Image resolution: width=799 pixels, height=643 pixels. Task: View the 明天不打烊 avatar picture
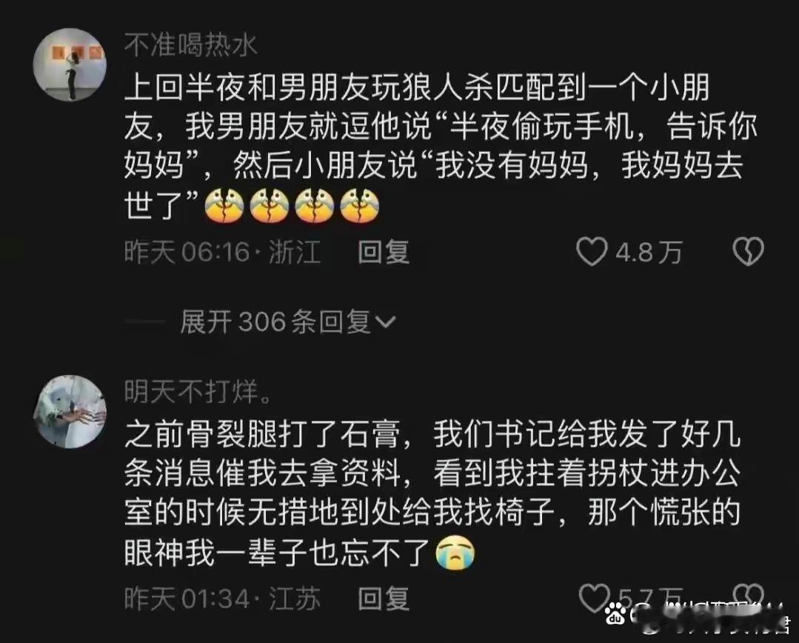point(70,411)
